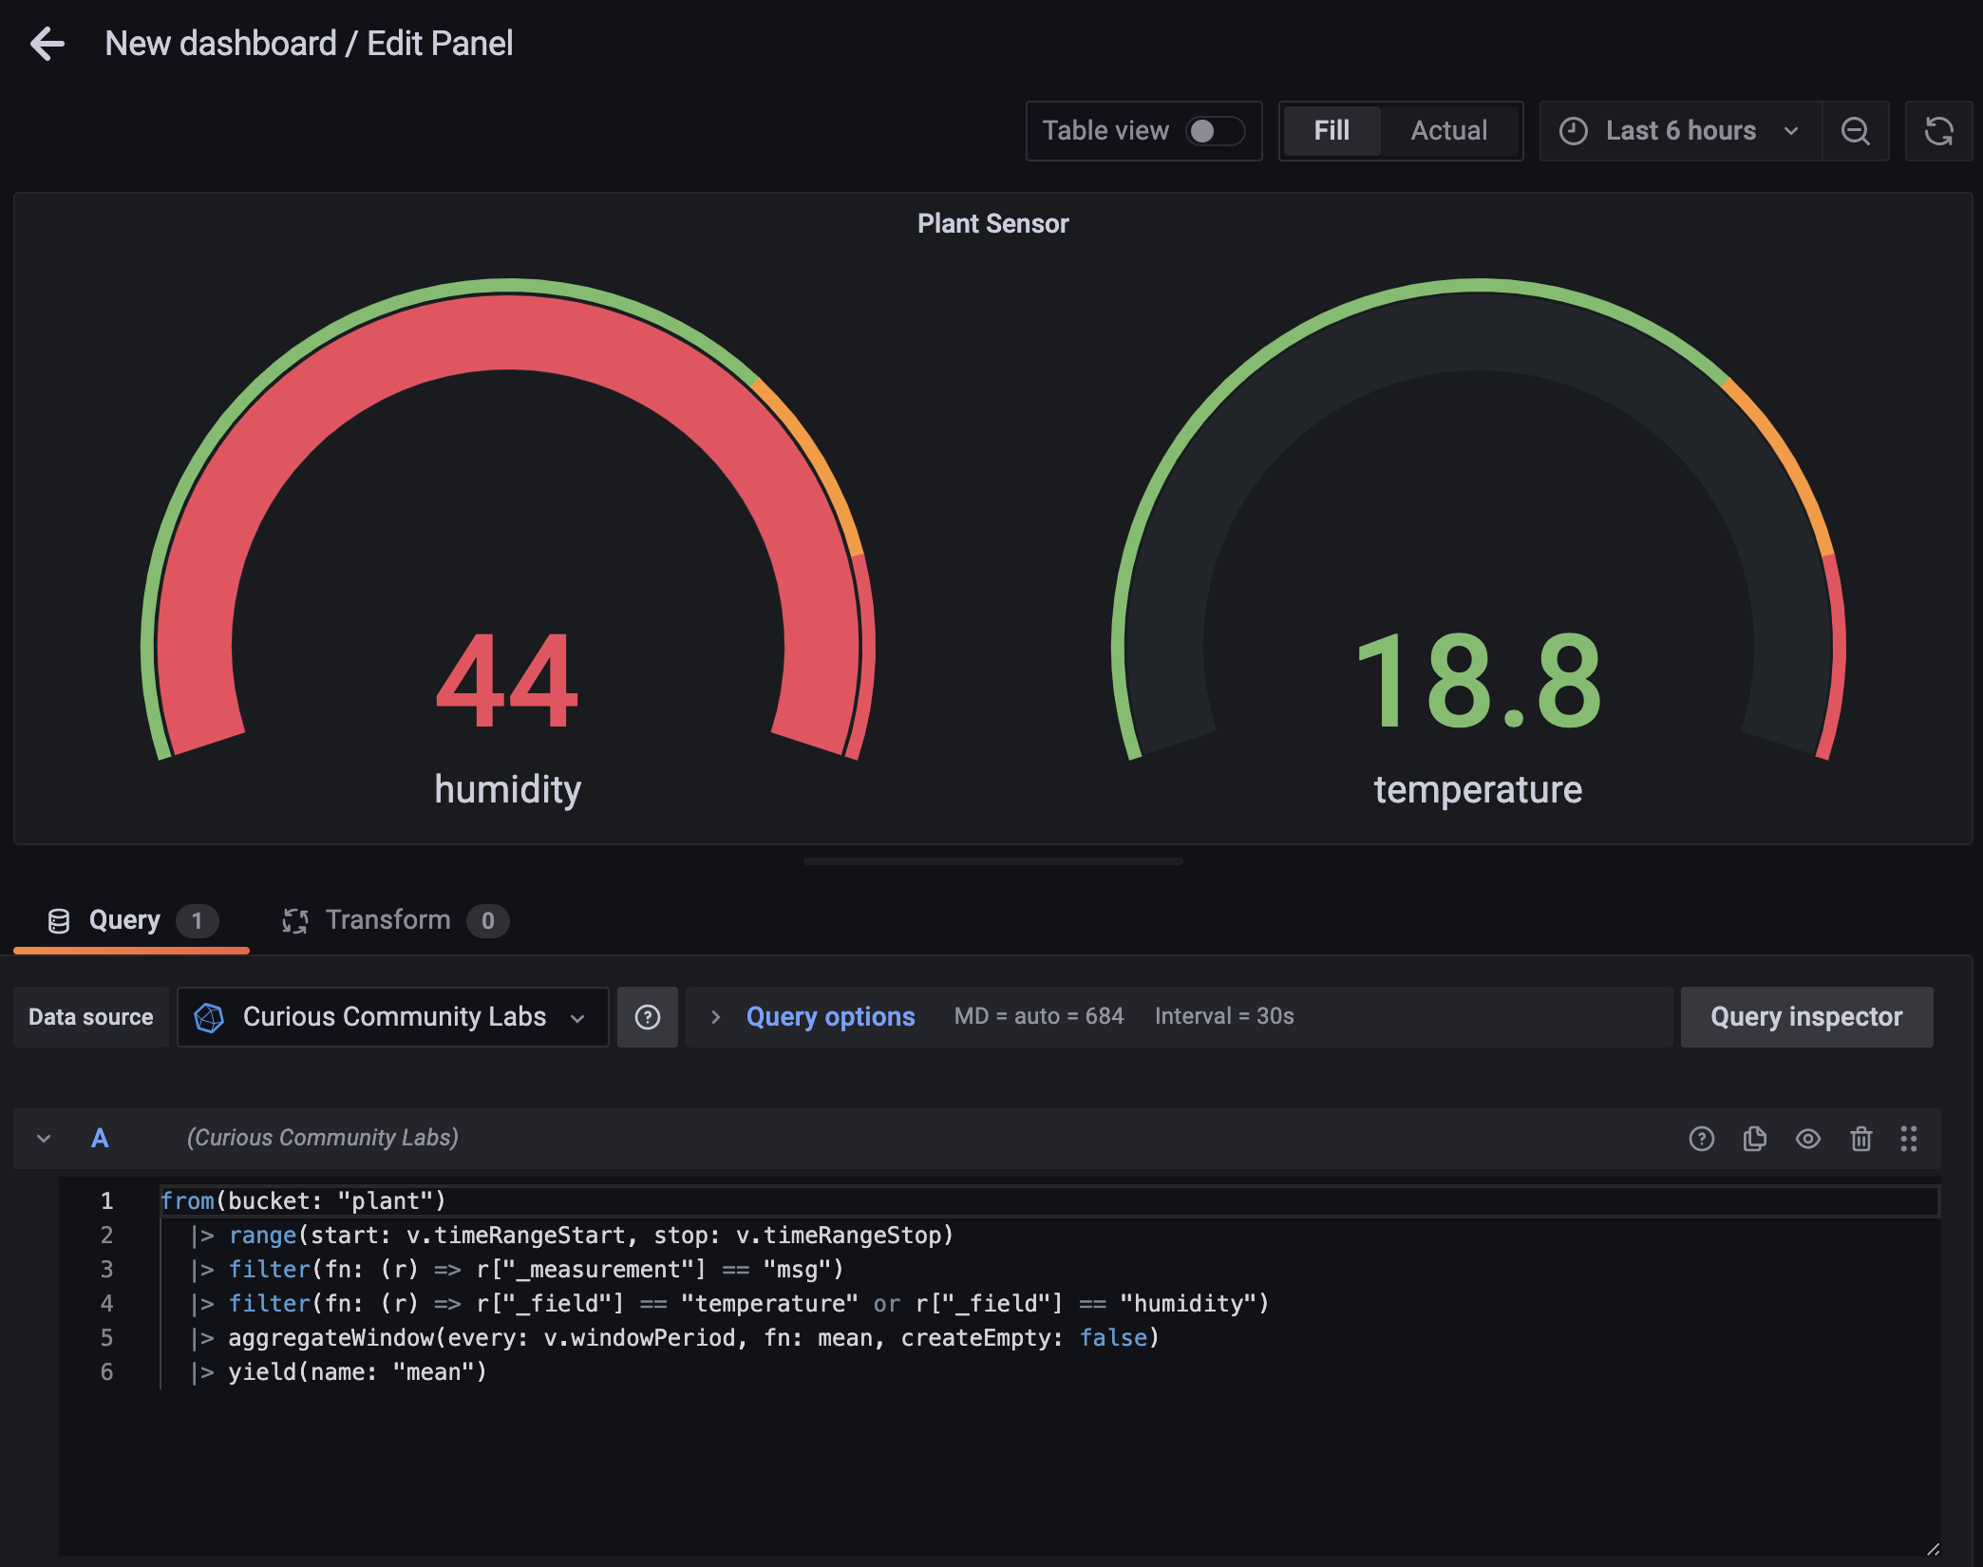This screenshot has width=1983, height=1567.
Task: Duplicate query A using the copy icon
Action: tap(1755, 1138)
